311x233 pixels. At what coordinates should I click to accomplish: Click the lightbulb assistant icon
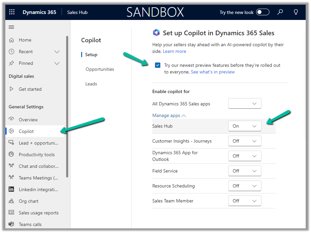click(296, 12)
